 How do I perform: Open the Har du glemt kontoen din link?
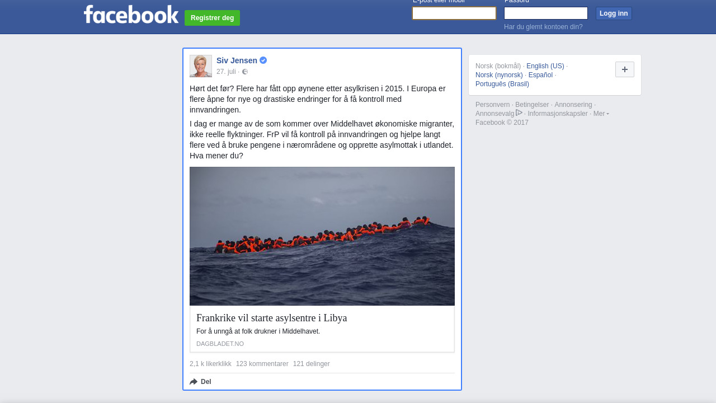pyautogui.click(x=543, y=27)
